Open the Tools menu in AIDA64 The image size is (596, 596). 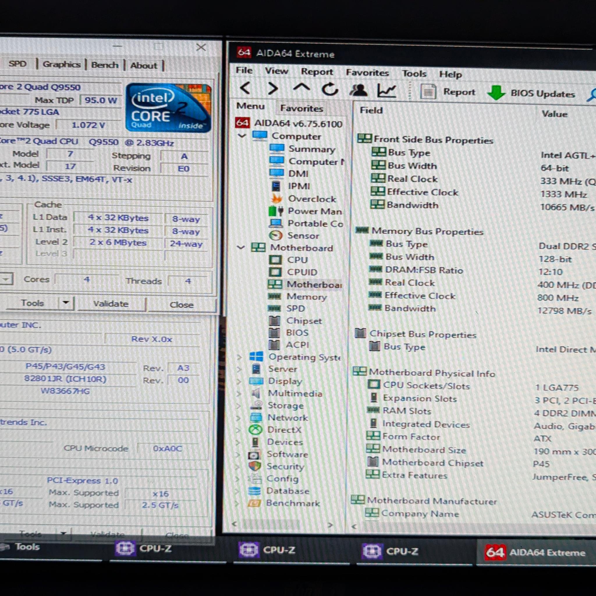[414, 74]
